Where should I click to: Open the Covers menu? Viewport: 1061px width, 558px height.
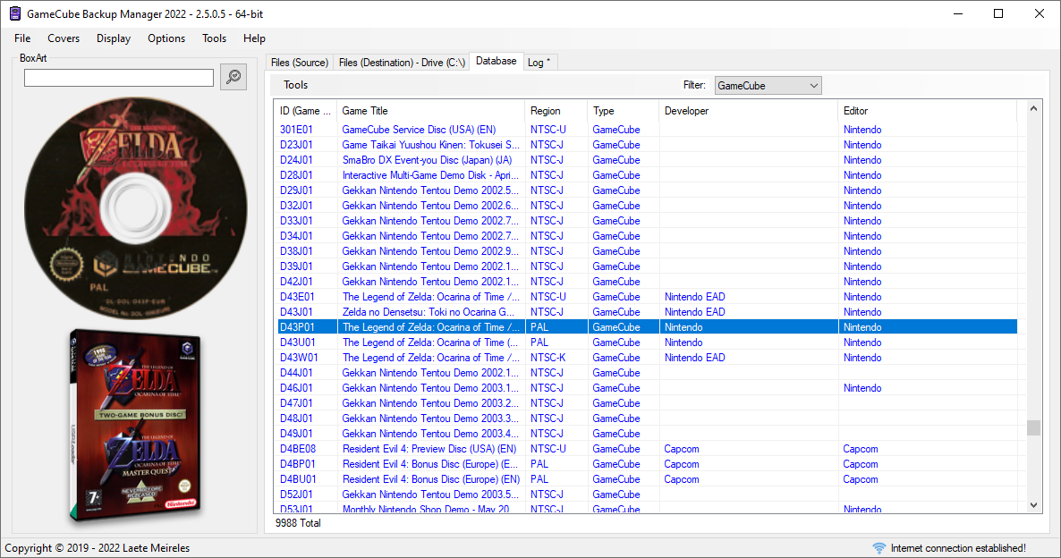64,38
